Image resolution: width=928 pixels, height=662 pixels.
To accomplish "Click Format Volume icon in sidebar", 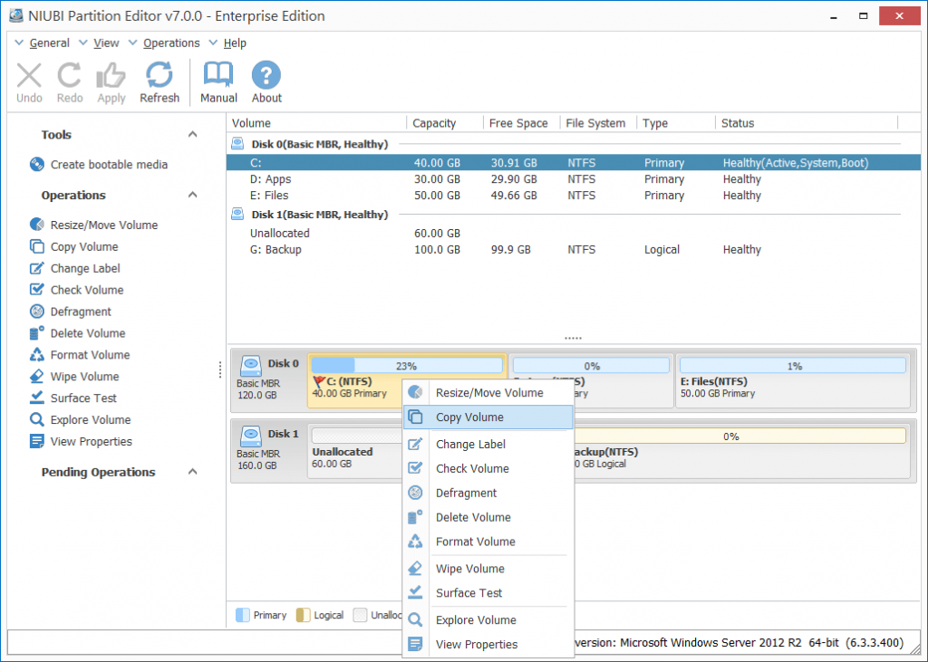I will tap(37, 355).
